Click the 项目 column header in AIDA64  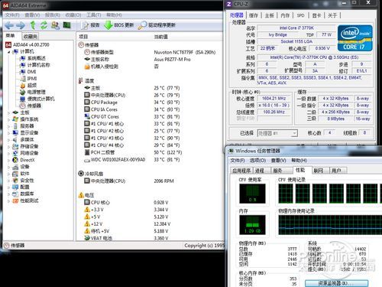83,37
